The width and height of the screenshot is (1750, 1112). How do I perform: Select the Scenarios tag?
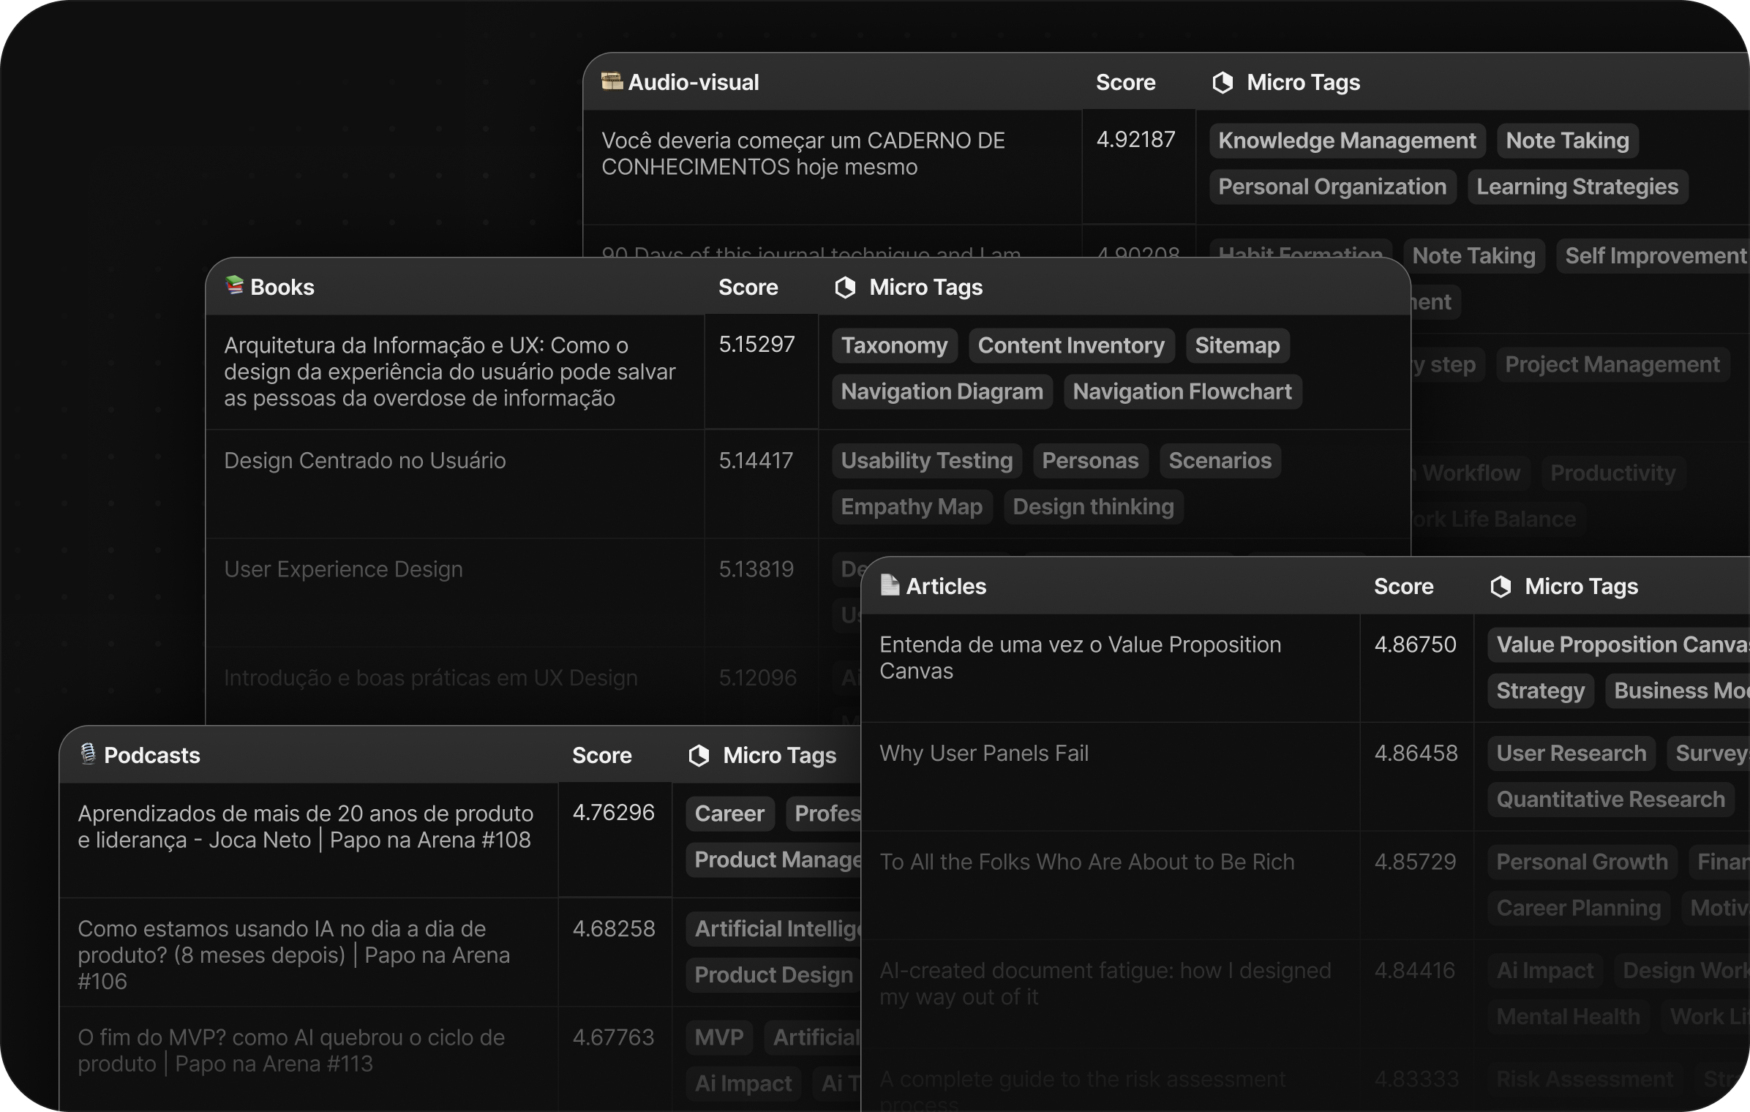(x=1220, y=460)
